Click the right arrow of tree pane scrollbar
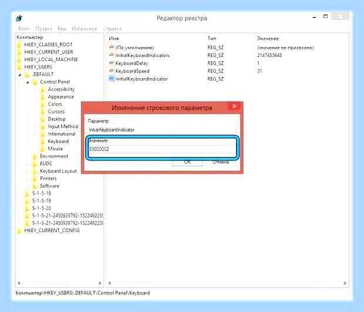364x312 pixels. point(100,283)
